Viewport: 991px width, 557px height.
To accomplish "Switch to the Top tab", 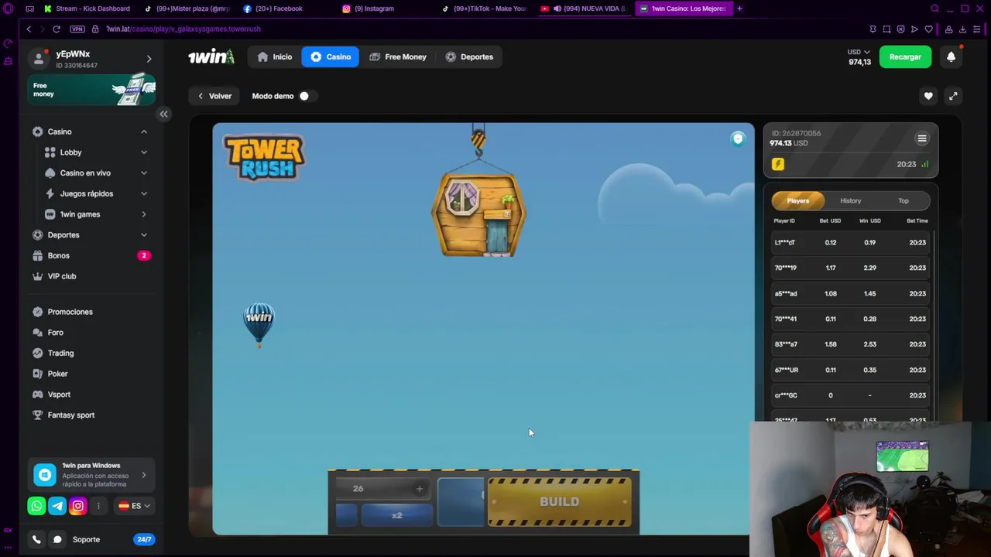I will (903, 200).
